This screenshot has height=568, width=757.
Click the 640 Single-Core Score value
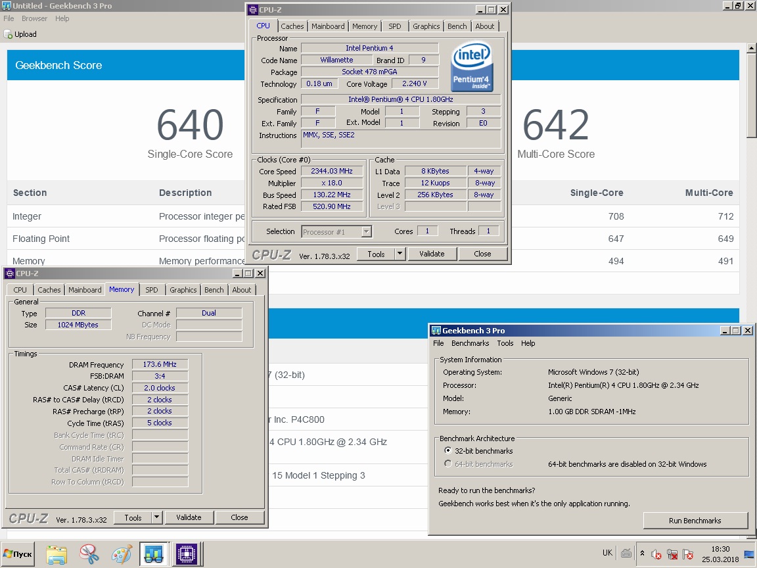coord(190,125)
